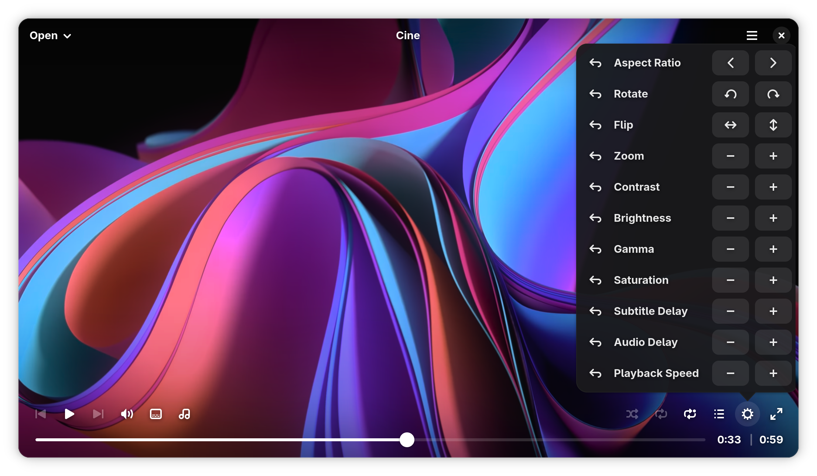817x476 pixels.
Task: Toggle the repeat-one loop icon with dot
Action: [x=690, y=414]
